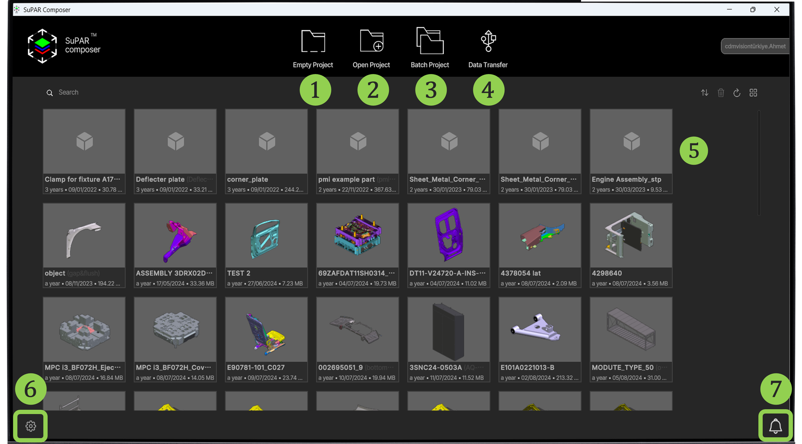Open the E101A0221013-B project
The height and width of the screenshot is (444, 802).
tap(540, 339)
